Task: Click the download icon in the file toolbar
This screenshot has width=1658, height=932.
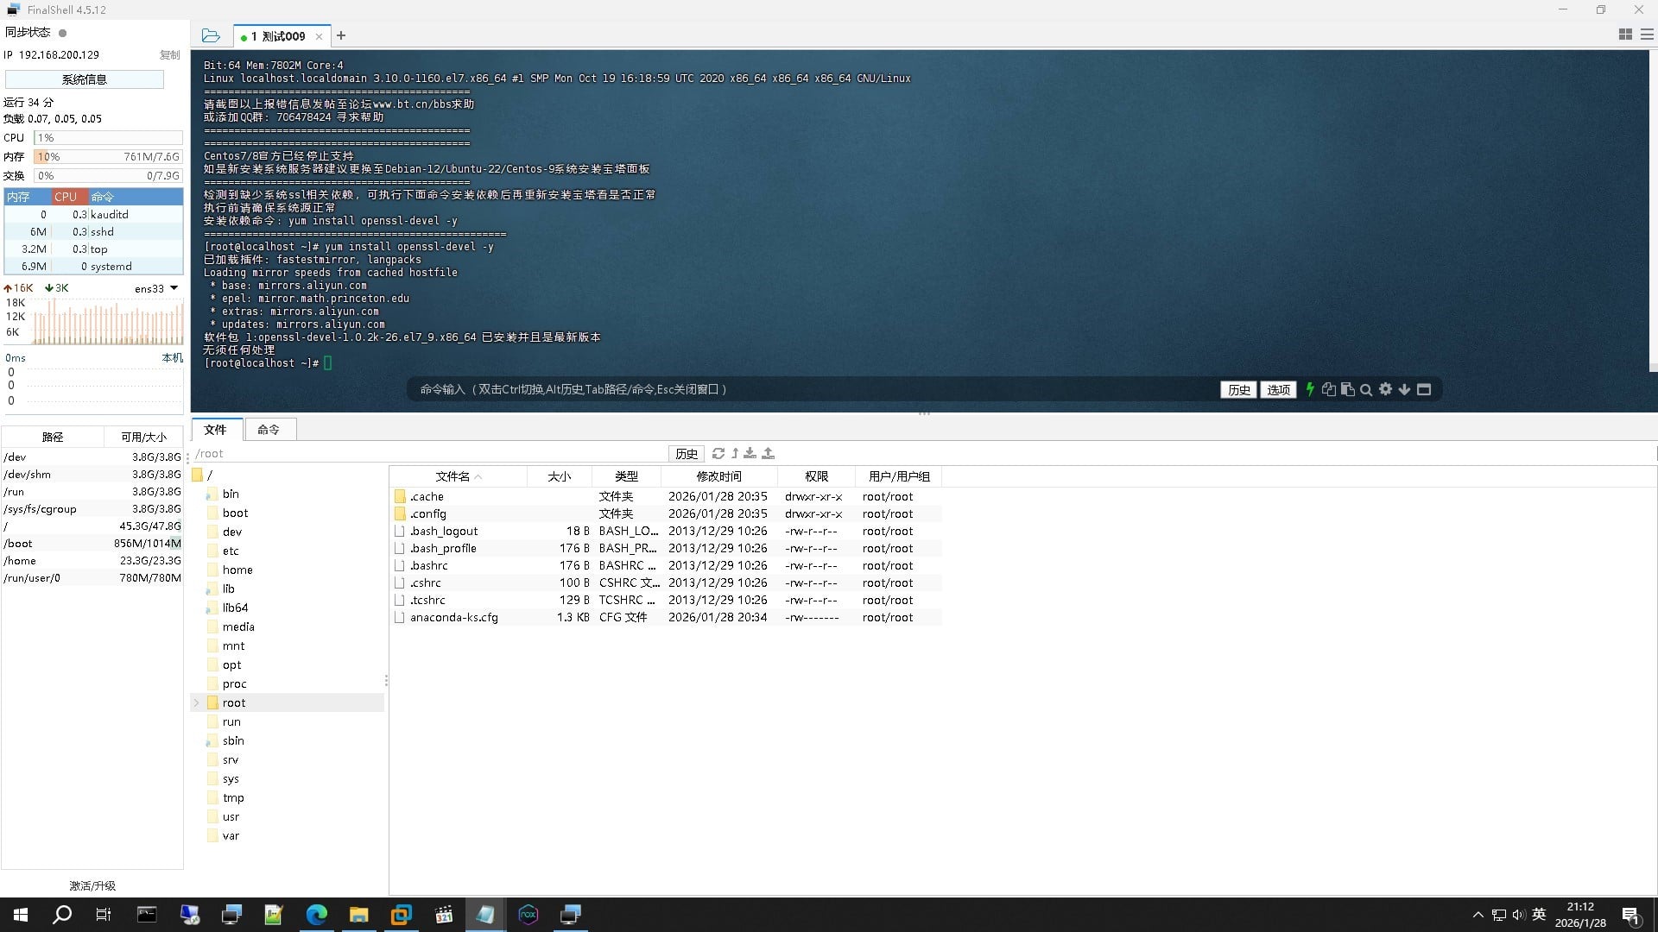Action: 750,453
